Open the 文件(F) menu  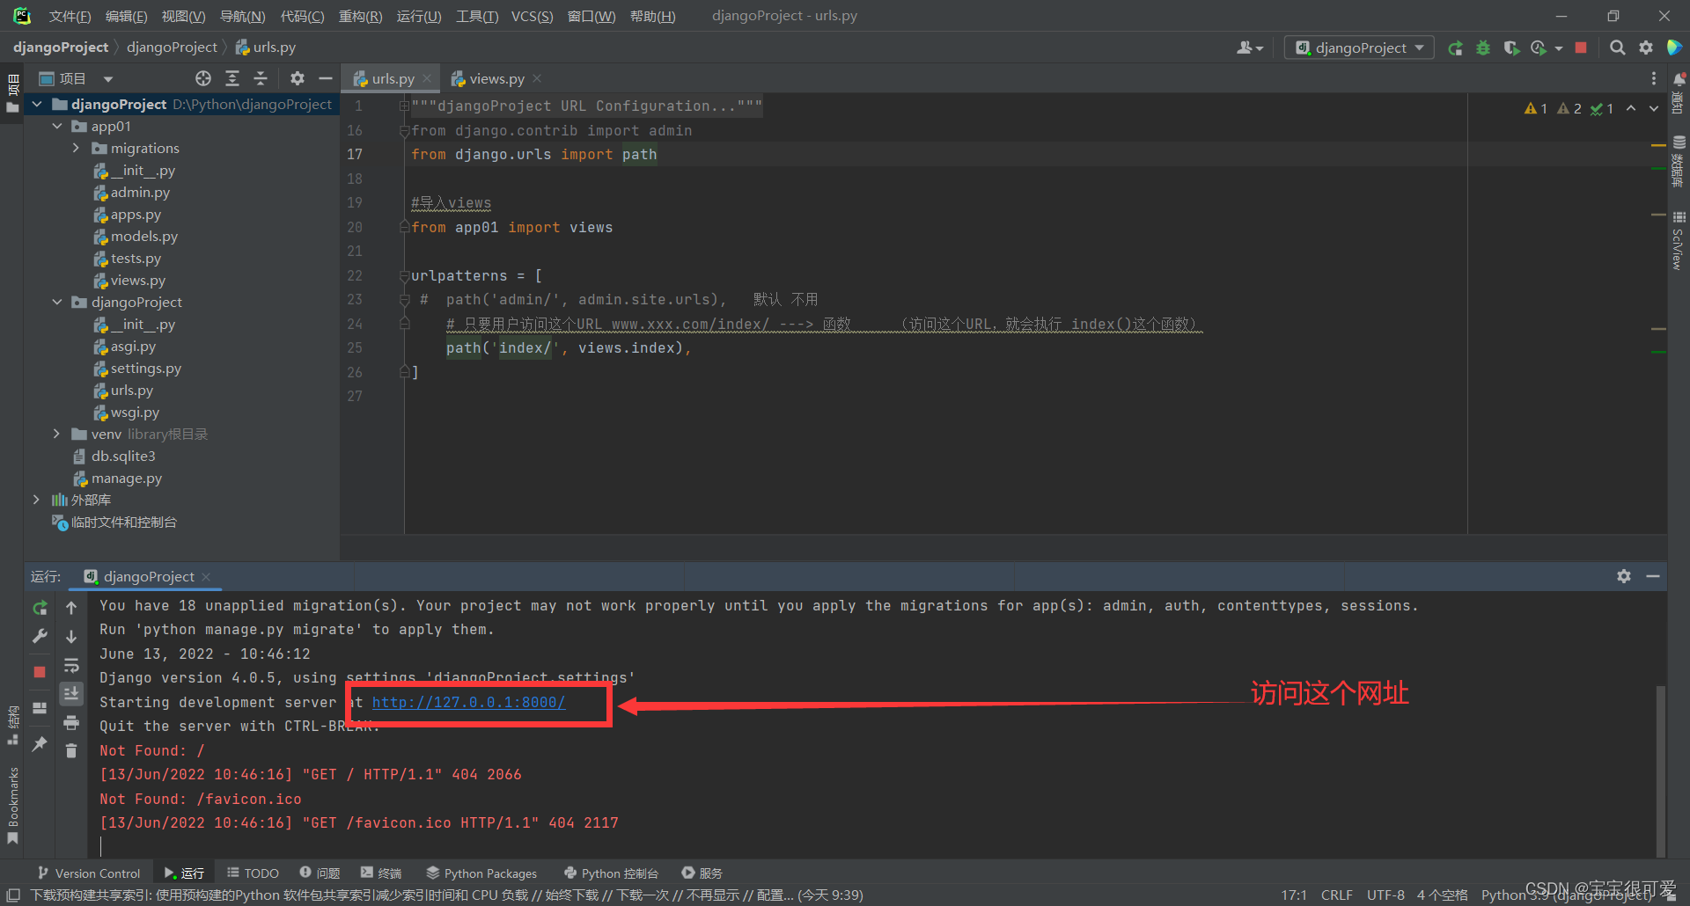(x=70, y=16)
